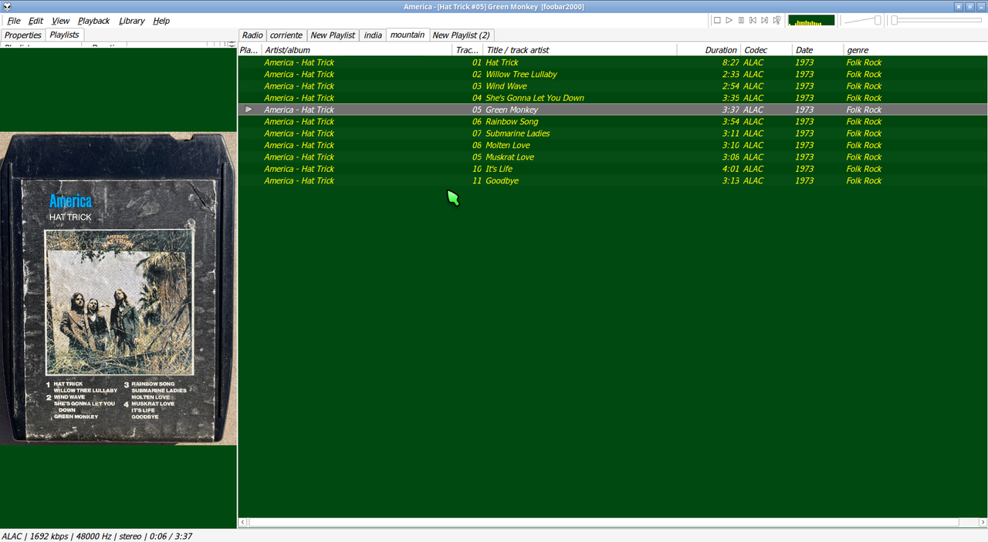
Task: Open the Playback menu
Action: tap(93, 21)
